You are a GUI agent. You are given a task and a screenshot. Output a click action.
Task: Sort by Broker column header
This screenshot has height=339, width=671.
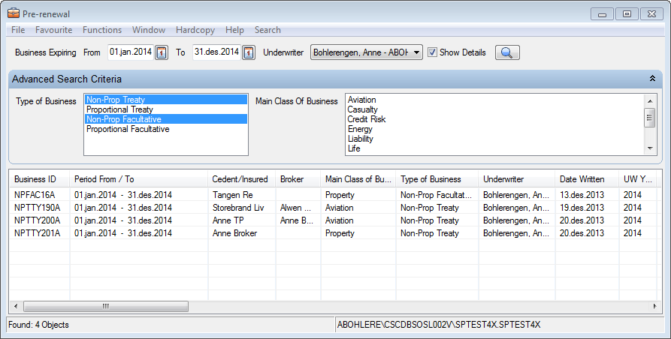(299, 179)
